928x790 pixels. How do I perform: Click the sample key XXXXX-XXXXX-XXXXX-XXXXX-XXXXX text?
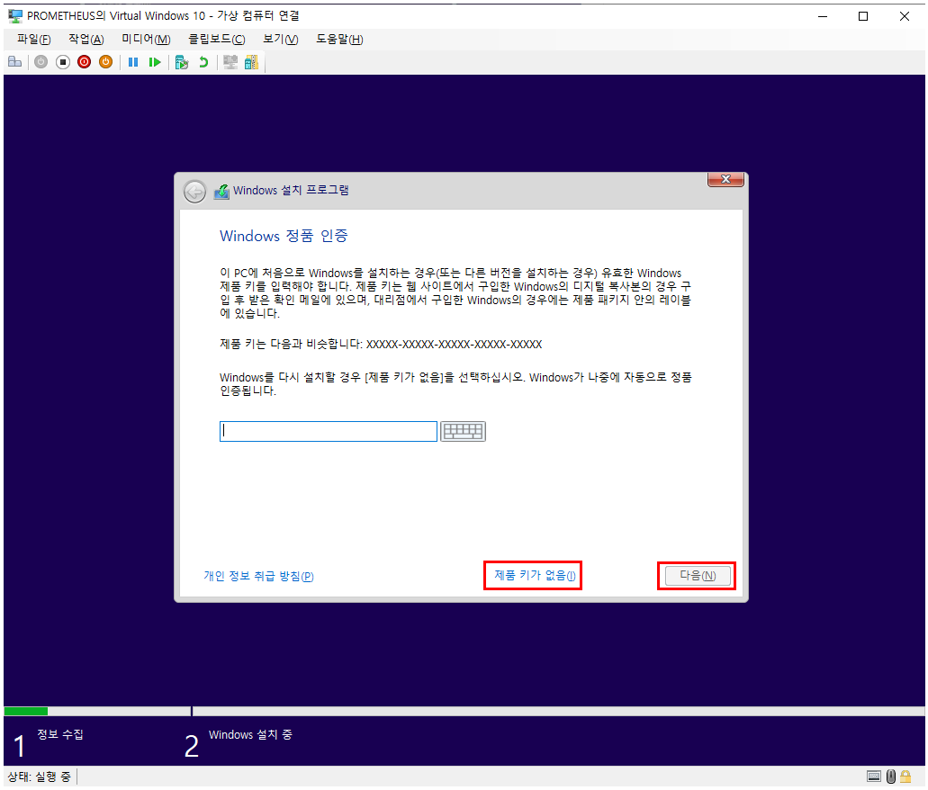pos(454,345)
